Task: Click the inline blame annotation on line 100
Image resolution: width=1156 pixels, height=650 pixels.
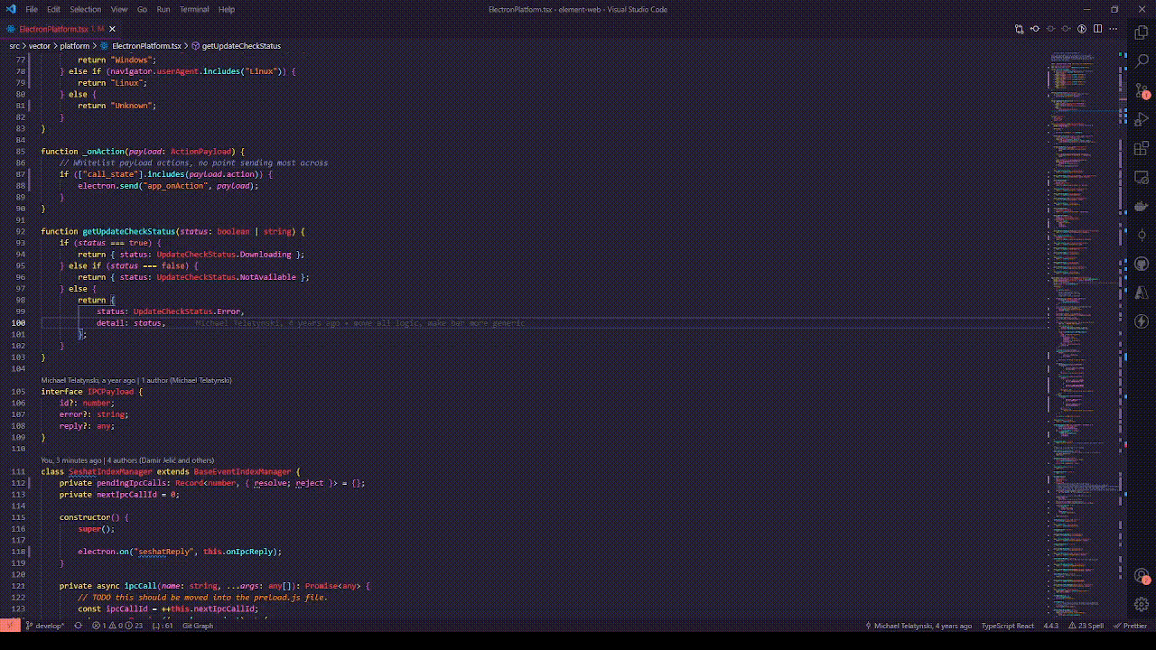Action: [359, 323]
